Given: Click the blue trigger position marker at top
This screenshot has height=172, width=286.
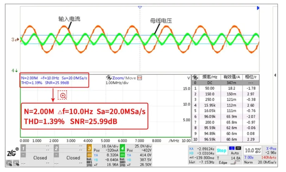Looking at the screenshot, I should click(x=140, y=7).
